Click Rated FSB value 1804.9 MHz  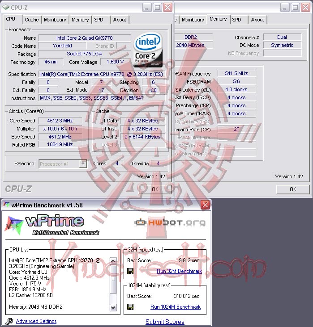coord(60,145)
